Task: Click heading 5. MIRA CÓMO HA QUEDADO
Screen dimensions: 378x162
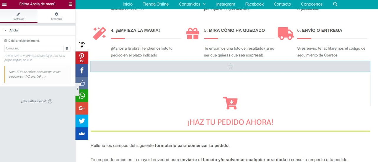Action: pos(234,30)
